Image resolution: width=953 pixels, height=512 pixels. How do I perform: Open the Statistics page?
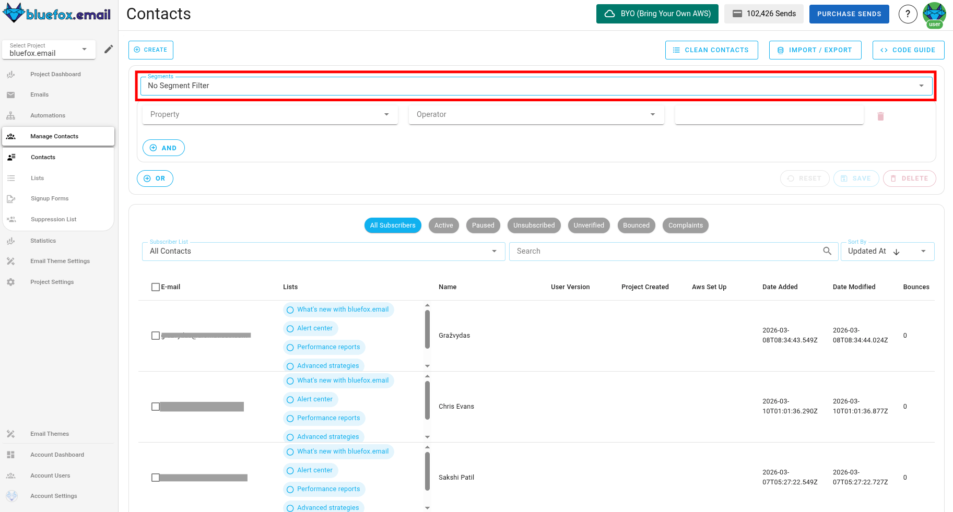point(43,241)
